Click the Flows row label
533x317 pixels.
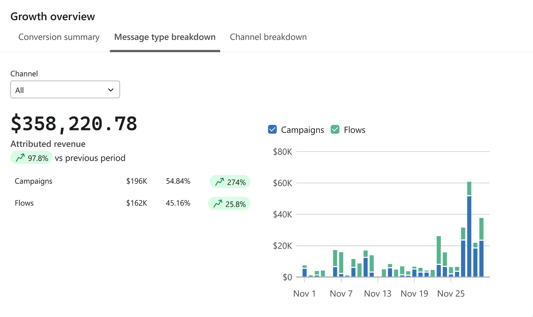tap(24, 203)
